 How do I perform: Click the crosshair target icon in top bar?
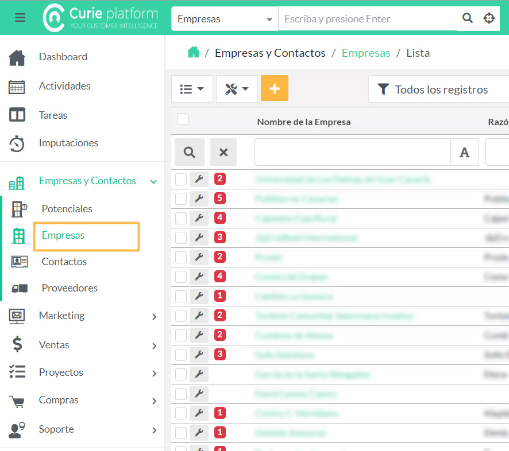489,18
